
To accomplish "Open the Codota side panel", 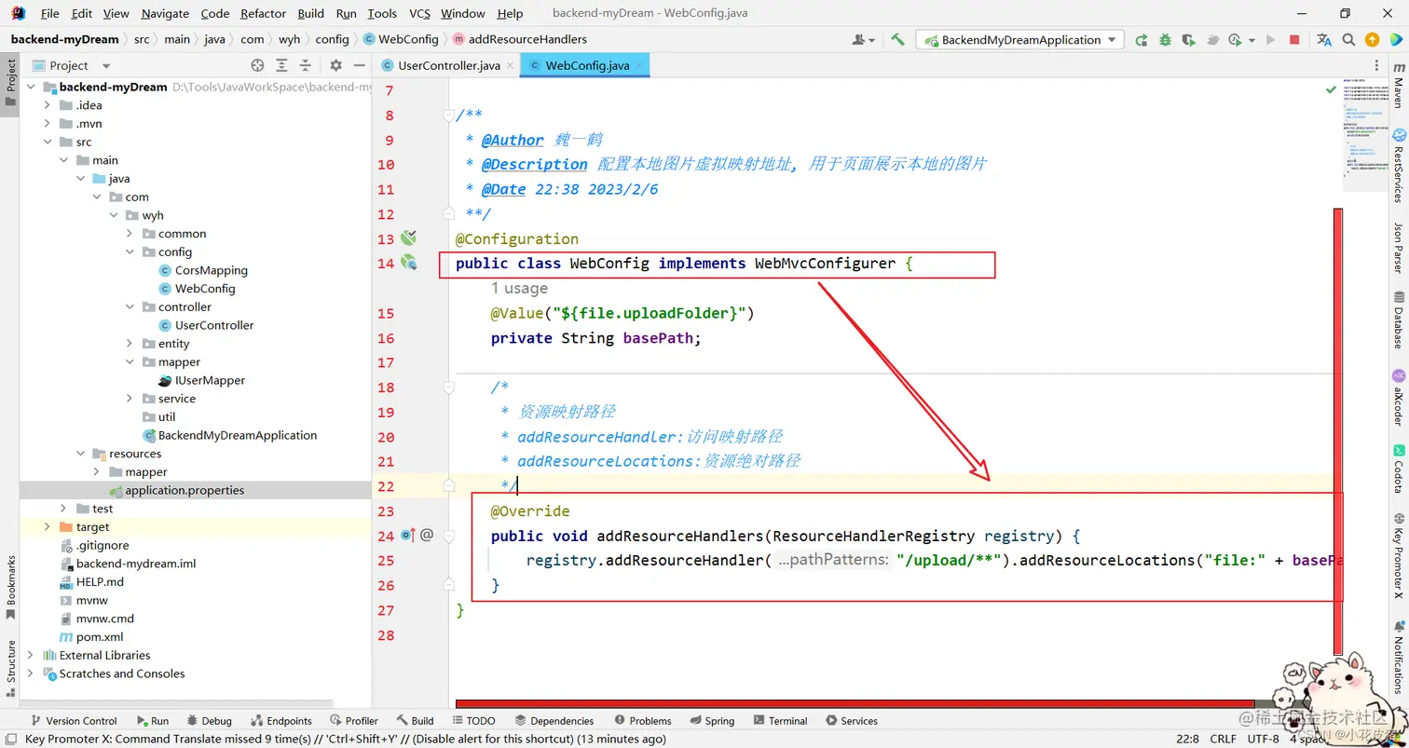I will (x=1398, y=470).
